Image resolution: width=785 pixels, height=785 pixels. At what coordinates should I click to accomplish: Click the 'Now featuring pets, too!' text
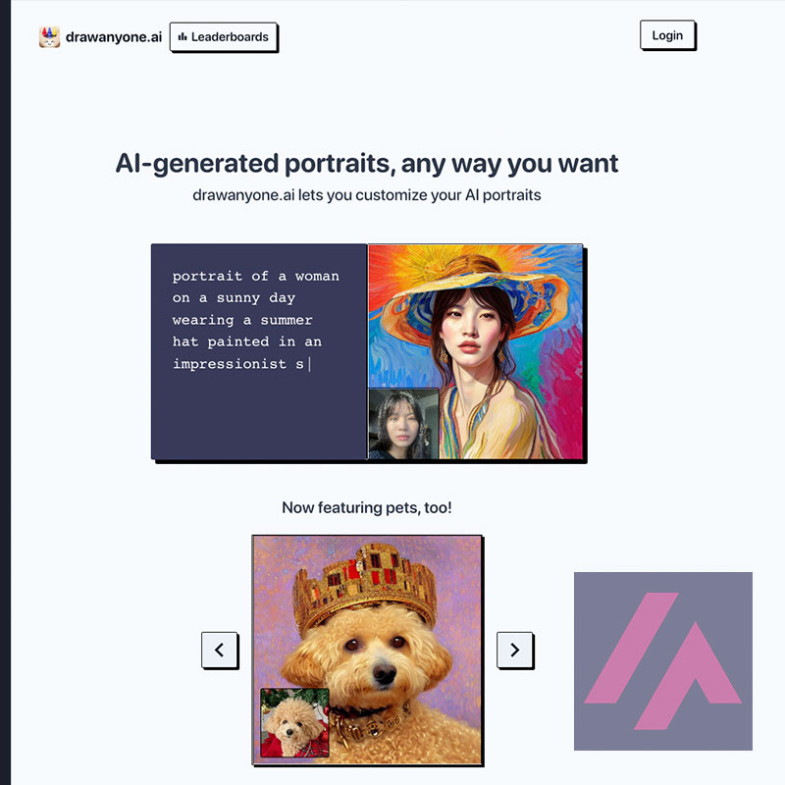367,507
